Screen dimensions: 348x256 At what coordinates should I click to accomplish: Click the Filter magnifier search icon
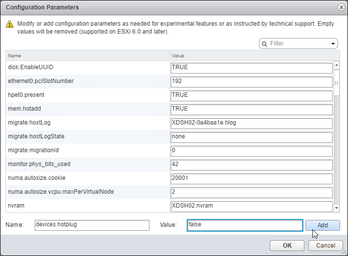pos(264,43)
